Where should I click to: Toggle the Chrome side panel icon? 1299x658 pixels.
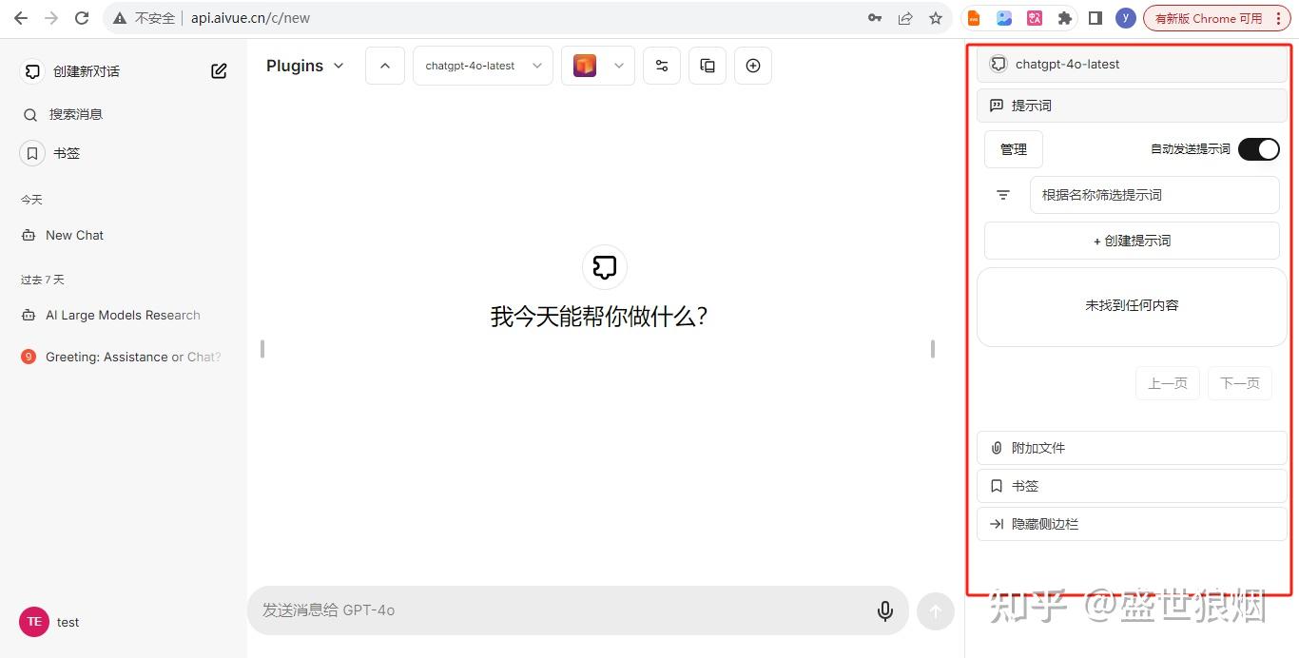pos(1095,18)
